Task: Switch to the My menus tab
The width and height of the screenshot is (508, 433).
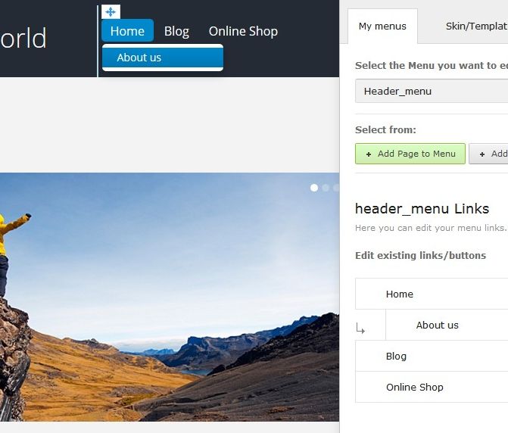Action: tap(382, 26)
